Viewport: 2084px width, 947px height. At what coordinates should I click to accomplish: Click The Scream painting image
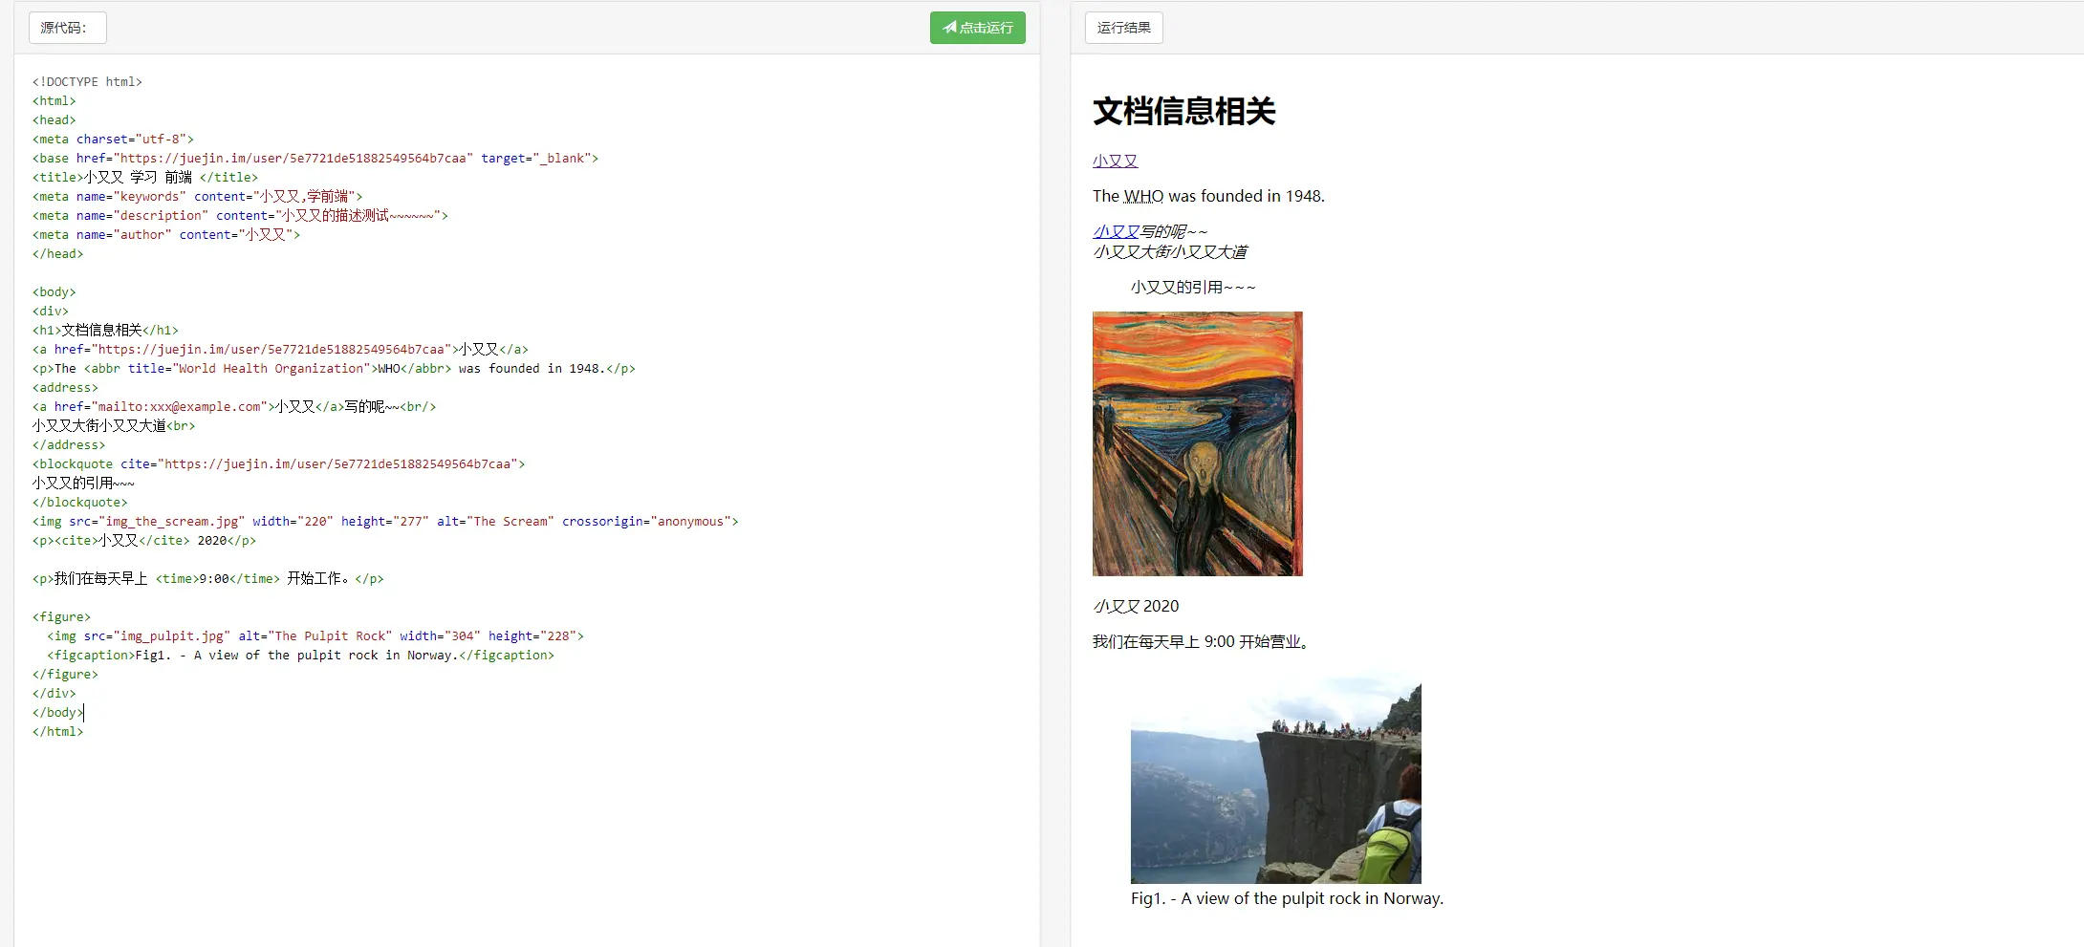point(1198,443)
